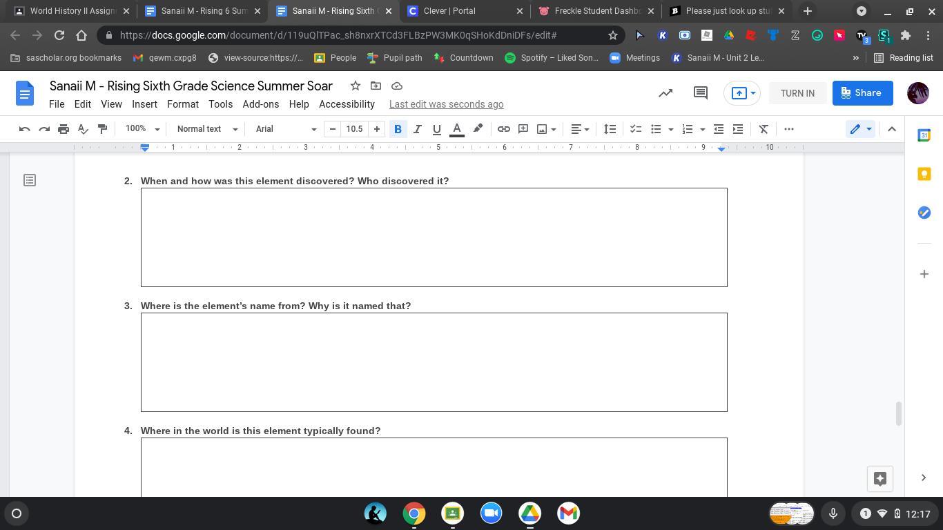Click the Explore button
The height and width of the screenshot is (530, 943).
point(880,479)
